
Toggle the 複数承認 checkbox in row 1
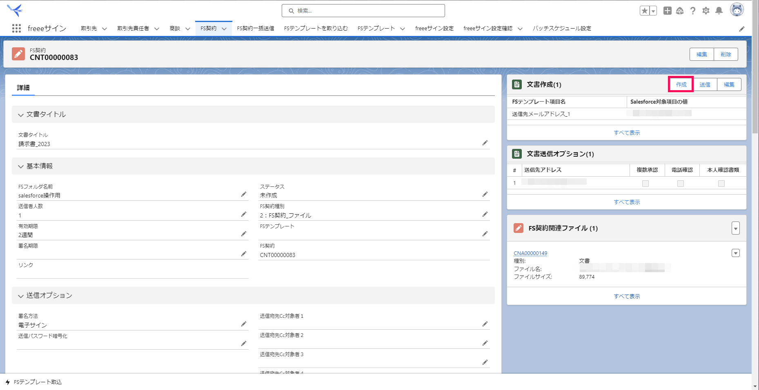pos(645,184)
